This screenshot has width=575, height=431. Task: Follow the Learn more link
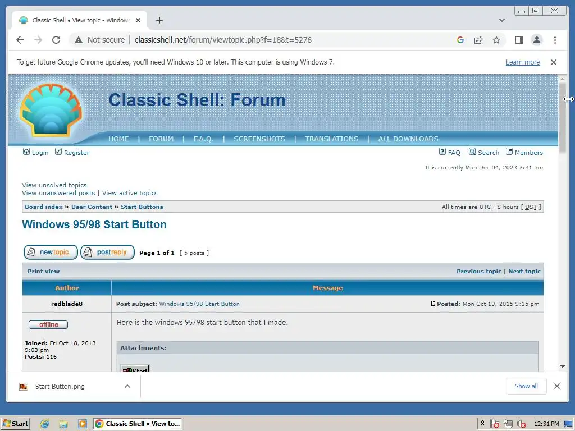tap(523, 62)
